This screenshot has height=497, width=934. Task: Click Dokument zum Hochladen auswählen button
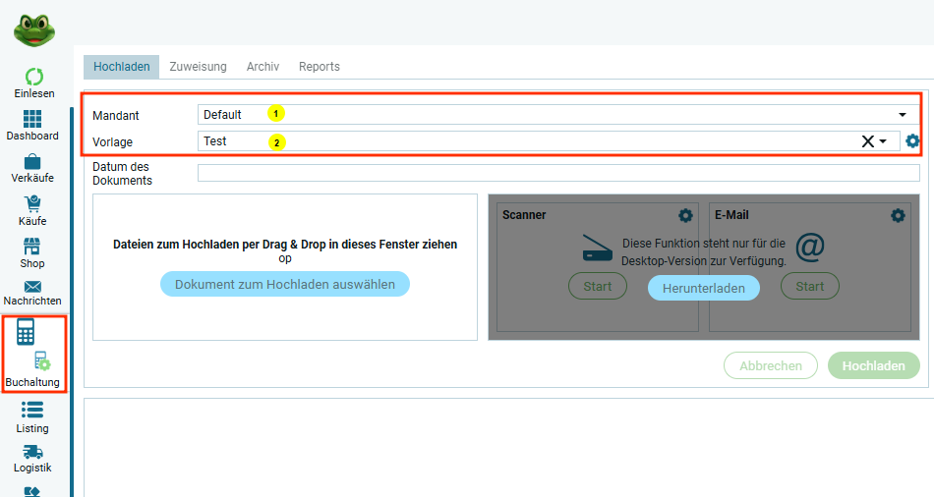coord(285,285)
